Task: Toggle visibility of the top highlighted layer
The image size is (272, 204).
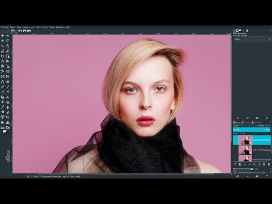Action: tap(234, 140)
